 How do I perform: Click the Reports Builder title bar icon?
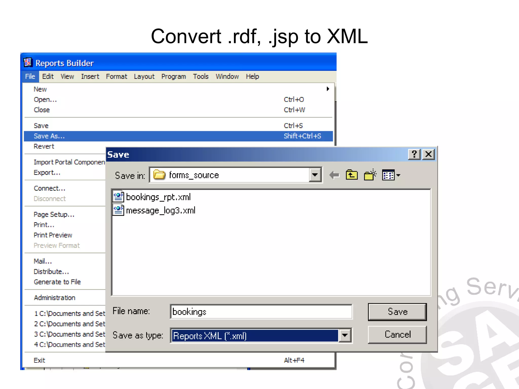(28, 62)
